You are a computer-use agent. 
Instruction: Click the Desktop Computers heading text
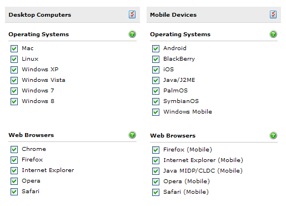coord(40,15)
